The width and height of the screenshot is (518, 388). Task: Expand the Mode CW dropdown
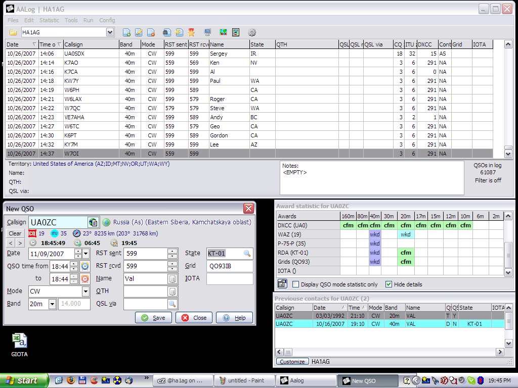85,292
